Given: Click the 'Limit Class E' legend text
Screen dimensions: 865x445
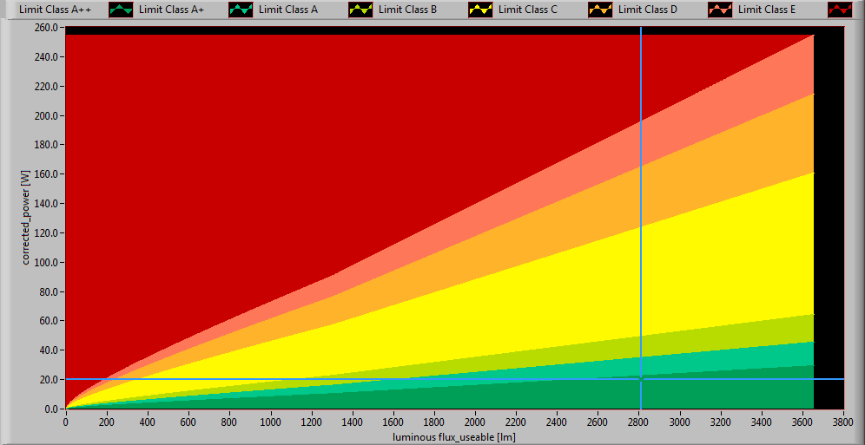Looking at the screenshot, I should coord(767,10).
